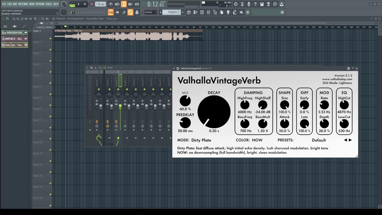Viewport: 382px width, 215px height.
Task: Select the pencil draw tool in playlist
Action: (14, 19)
